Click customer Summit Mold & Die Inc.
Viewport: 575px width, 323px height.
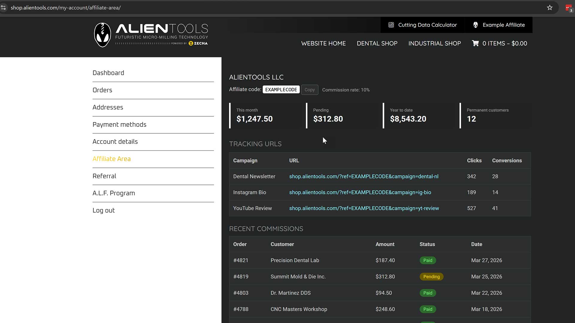(298, 277)
